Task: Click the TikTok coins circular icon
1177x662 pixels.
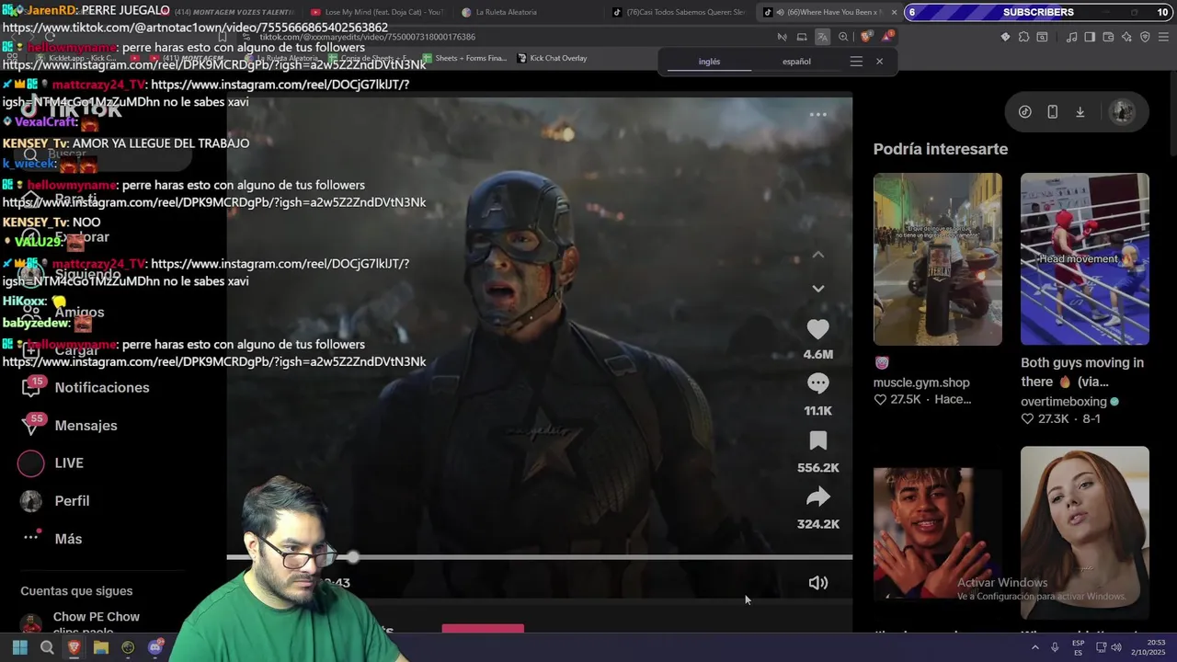Action: coord(1024,112)
